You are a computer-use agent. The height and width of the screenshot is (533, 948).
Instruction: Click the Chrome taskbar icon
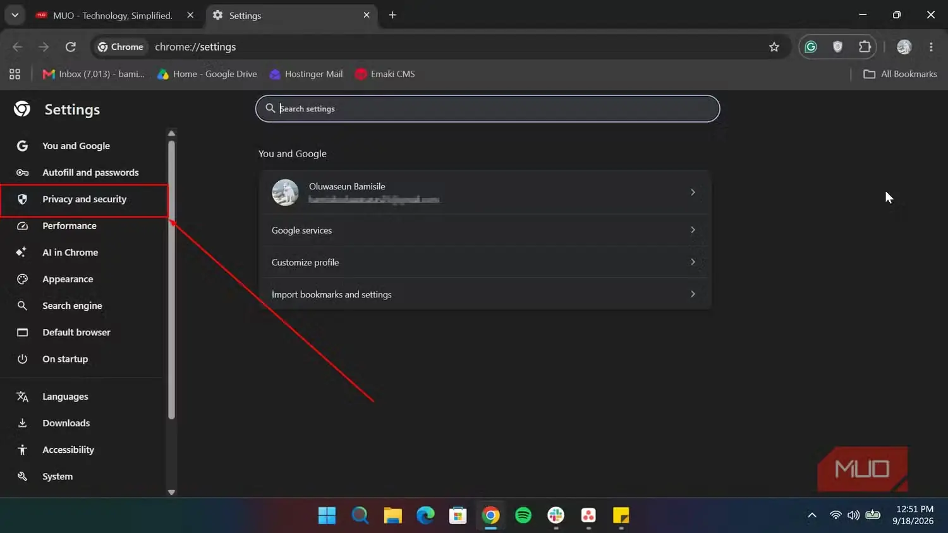(491, 515)
